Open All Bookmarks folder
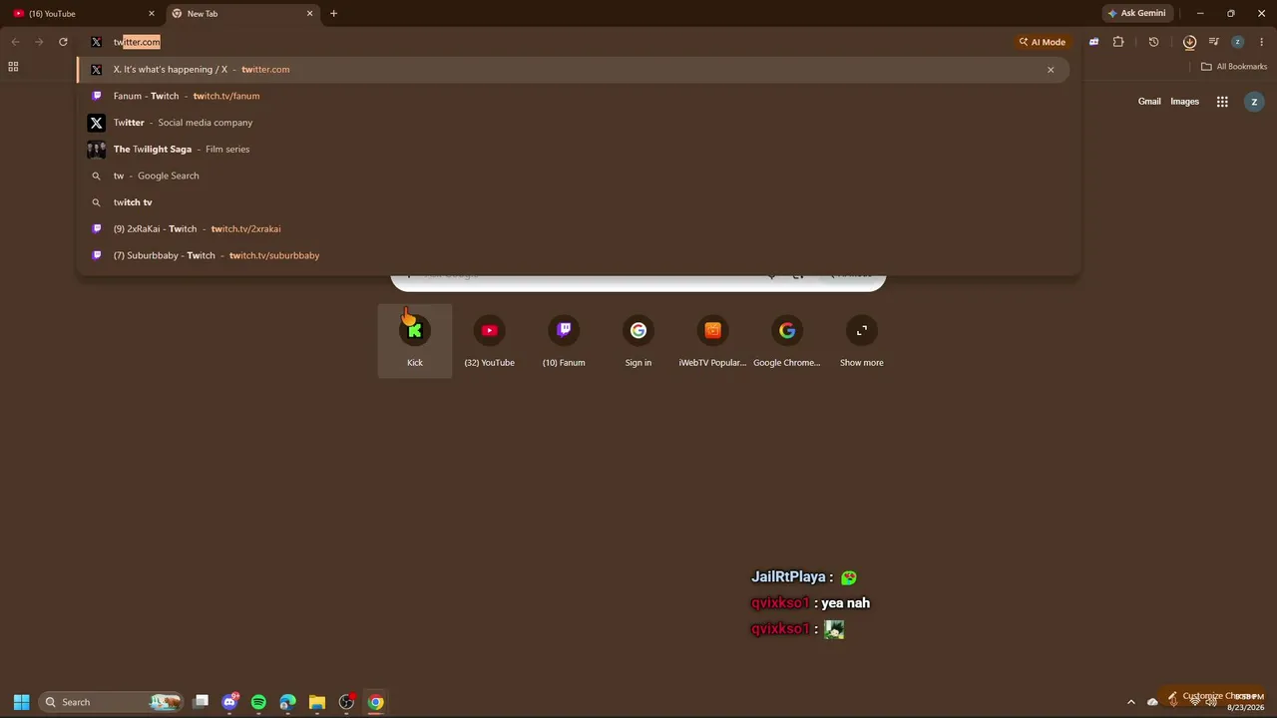 1234,67
